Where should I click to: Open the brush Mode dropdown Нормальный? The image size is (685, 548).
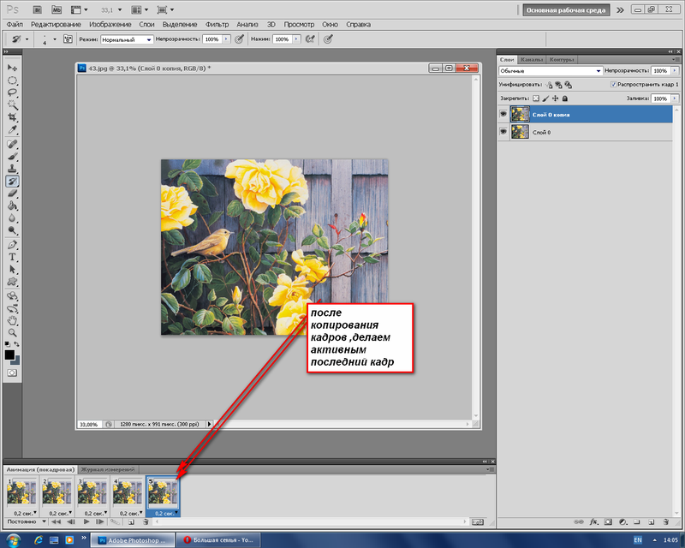tap(127, 39)
